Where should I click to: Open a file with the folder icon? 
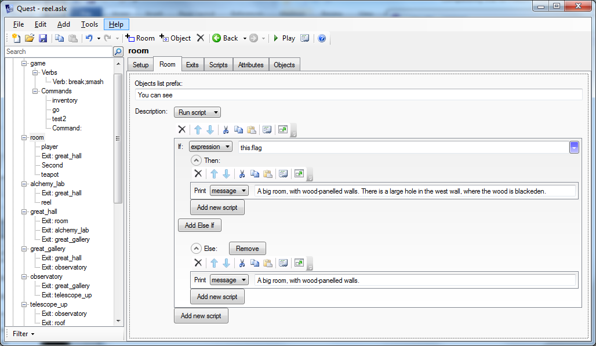click(x=29, y=38)
